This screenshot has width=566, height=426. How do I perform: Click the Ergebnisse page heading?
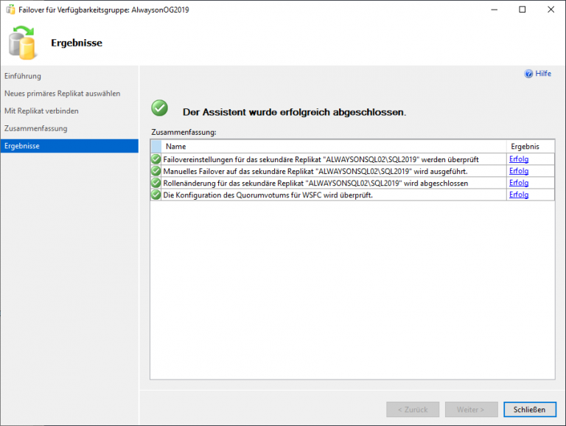[77, 43]
